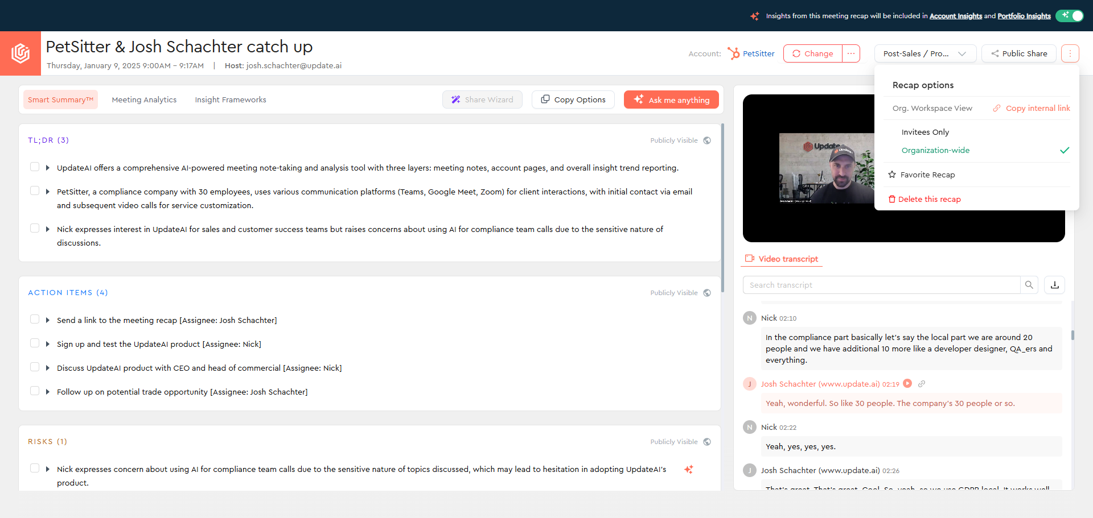Click the UpdateAI logo icon
This screenshot has height=518, width=1093.
pos(20,53)
